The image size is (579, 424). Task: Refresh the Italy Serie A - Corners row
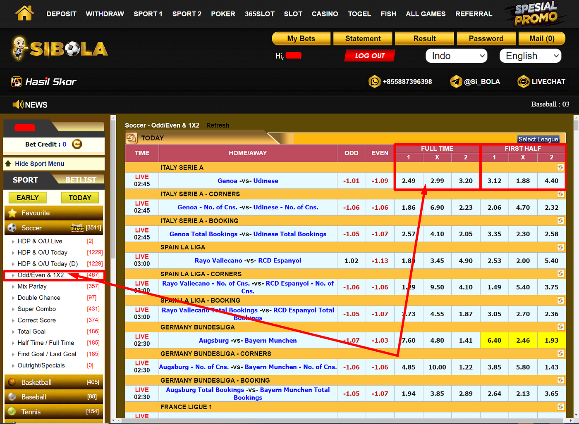pos(561,194)
